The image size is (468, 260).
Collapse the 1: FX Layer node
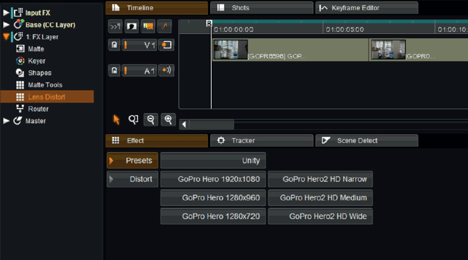click(6, 37)
